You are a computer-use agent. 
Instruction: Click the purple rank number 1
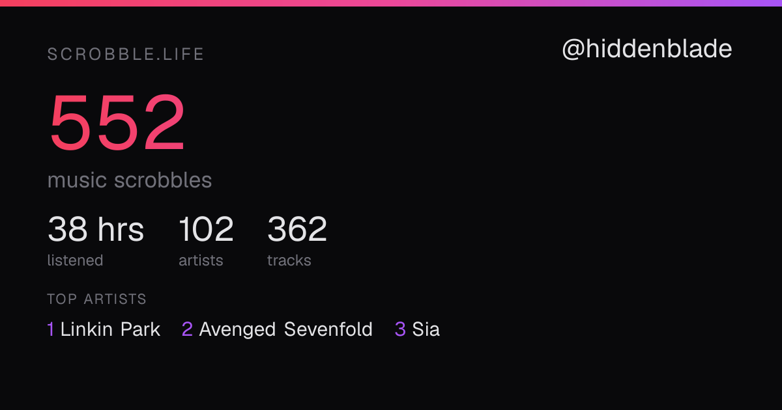[x=50, y=329]
